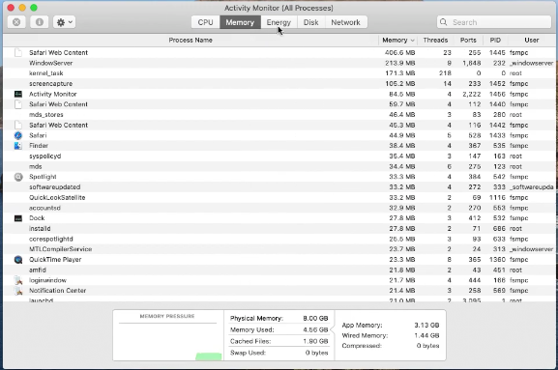This screenshot has width=558, height=370.
Task: Select the MTLCompilerService process
Action: click(279, 249)
